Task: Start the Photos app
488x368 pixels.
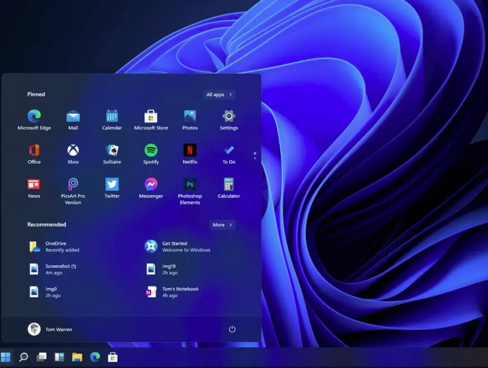Action: [190, 117]
